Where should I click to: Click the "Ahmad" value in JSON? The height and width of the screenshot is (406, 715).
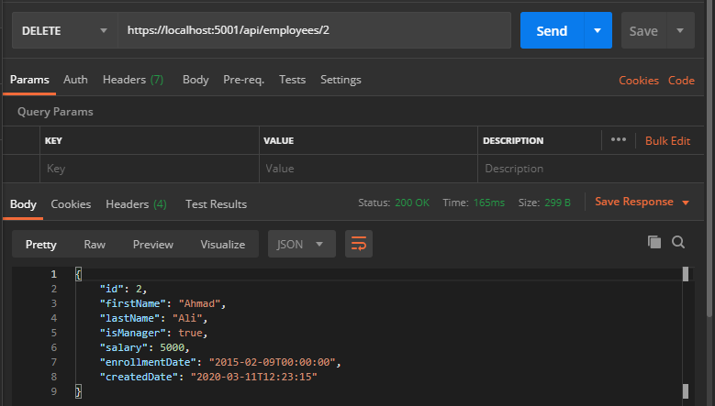199,303
